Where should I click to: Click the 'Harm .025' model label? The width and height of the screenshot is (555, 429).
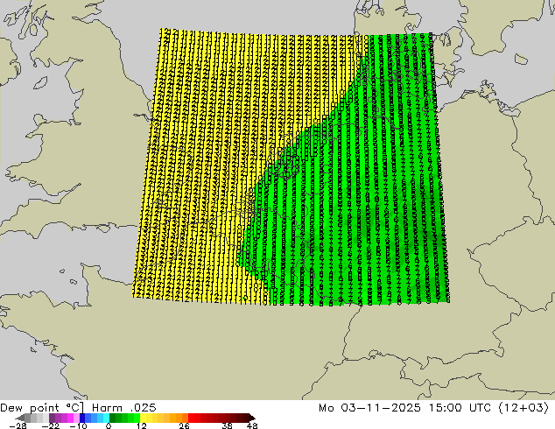click(124, 408)
